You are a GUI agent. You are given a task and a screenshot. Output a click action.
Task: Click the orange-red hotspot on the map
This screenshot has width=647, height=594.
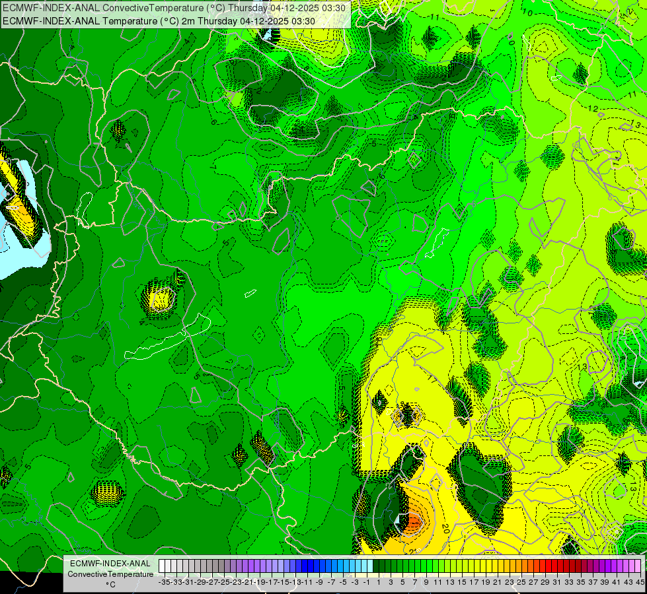412,523
